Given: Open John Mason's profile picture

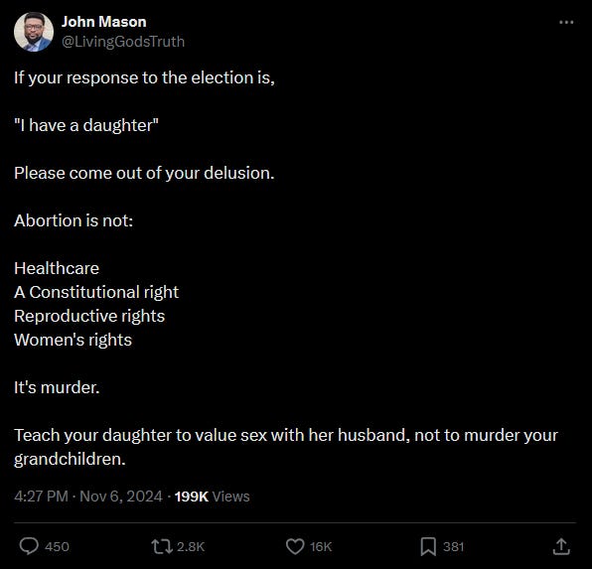Looking at the screenshot, I should (x=34, y=32).
